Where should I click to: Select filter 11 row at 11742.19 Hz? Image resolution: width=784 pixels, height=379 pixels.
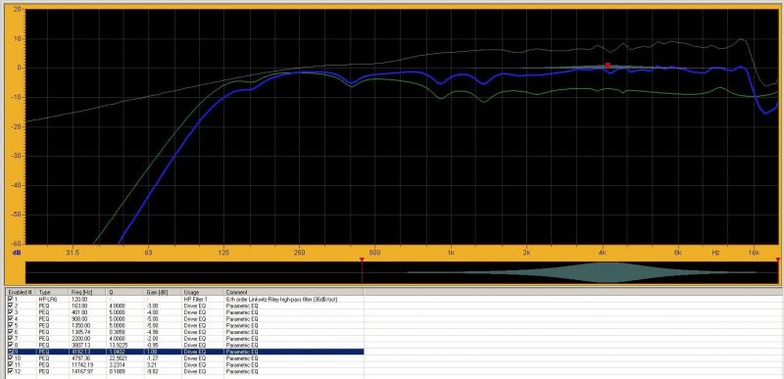point(185,365)
